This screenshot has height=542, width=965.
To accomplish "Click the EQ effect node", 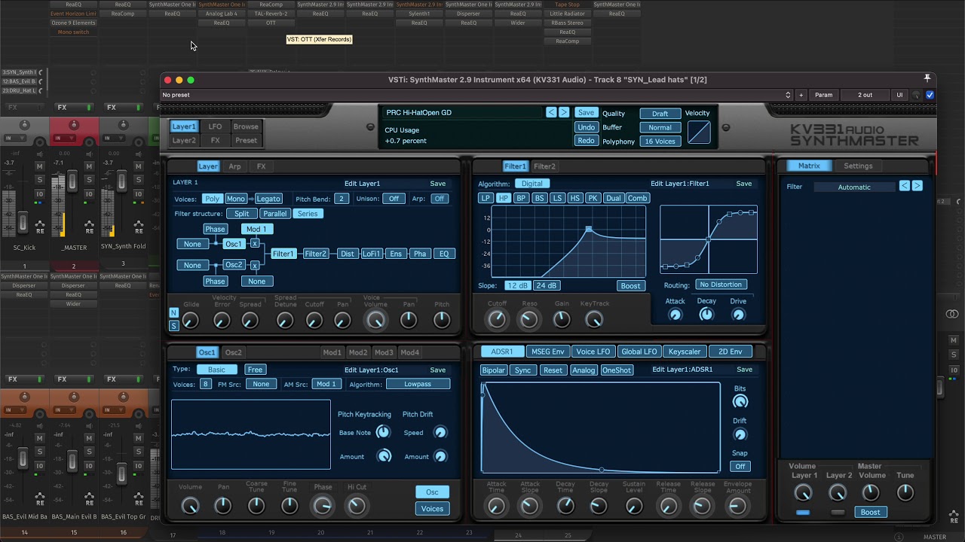I will click(444, 254).
